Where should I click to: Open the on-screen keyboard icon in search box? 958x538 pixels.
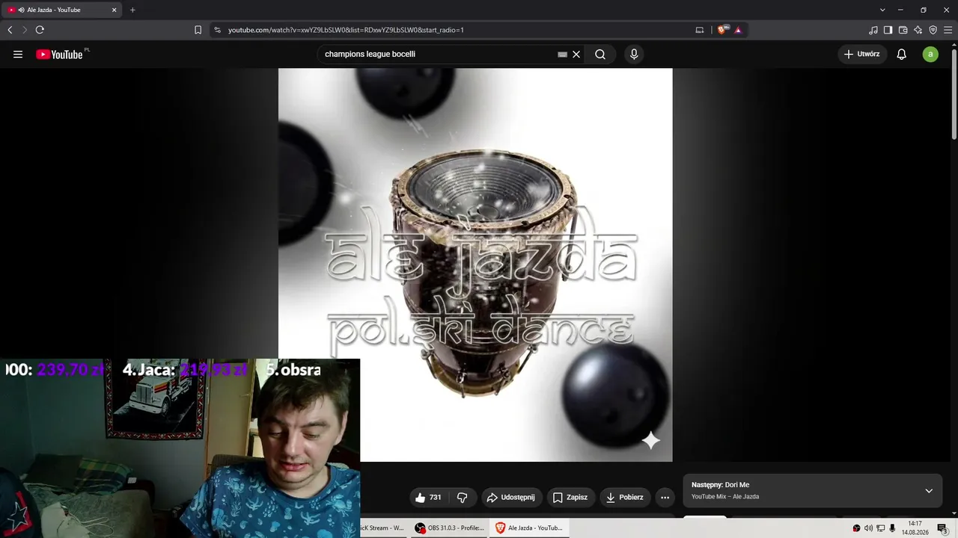(562, 54)
